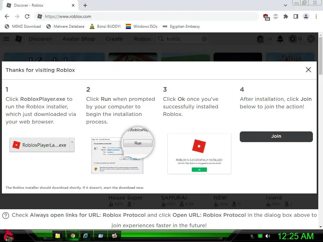Open the red bird start button
This screenshot has width=323, height=242.
click(8, 236)
